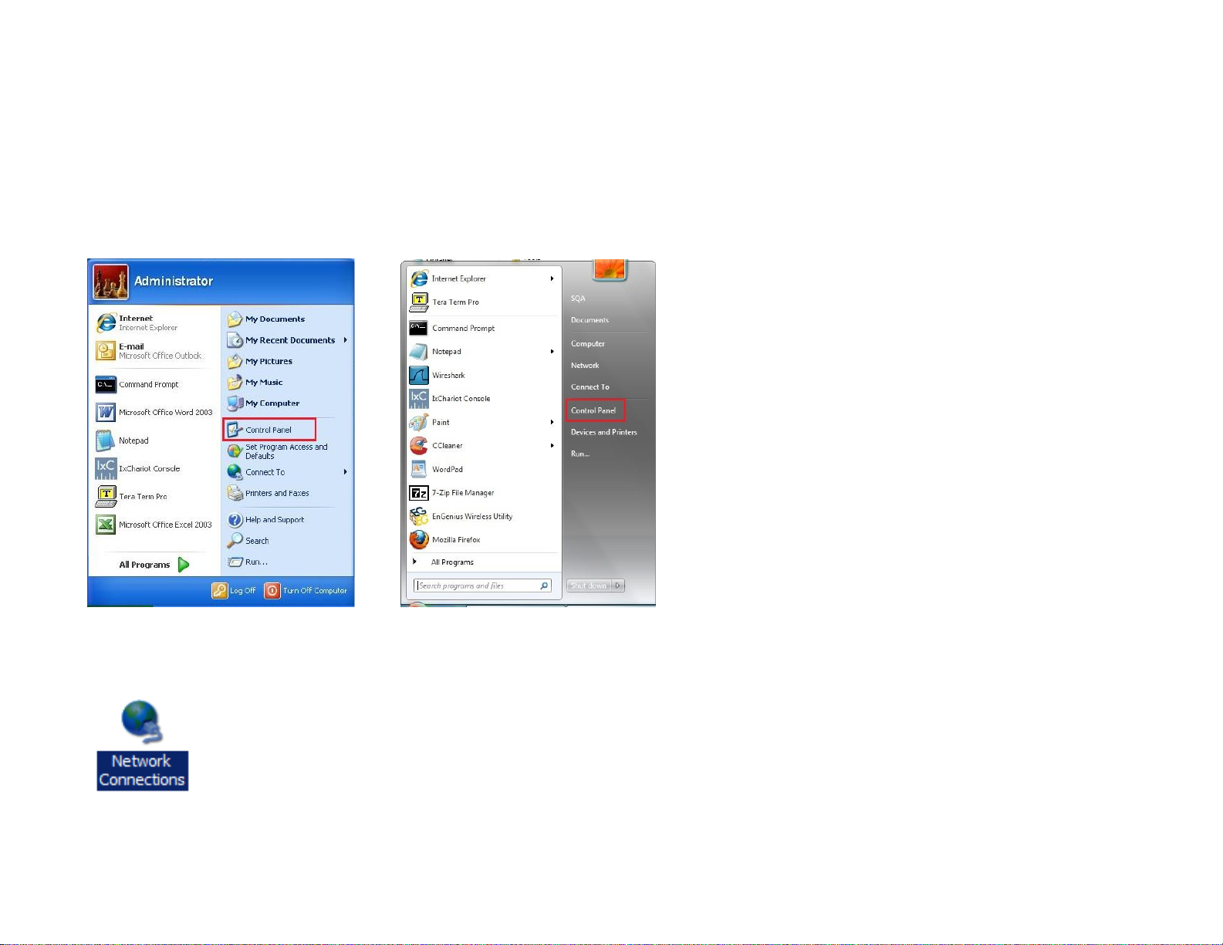Open Help and Support
Image resolution: width=1223 pixels, height=945 pixels.
point(266,519)
